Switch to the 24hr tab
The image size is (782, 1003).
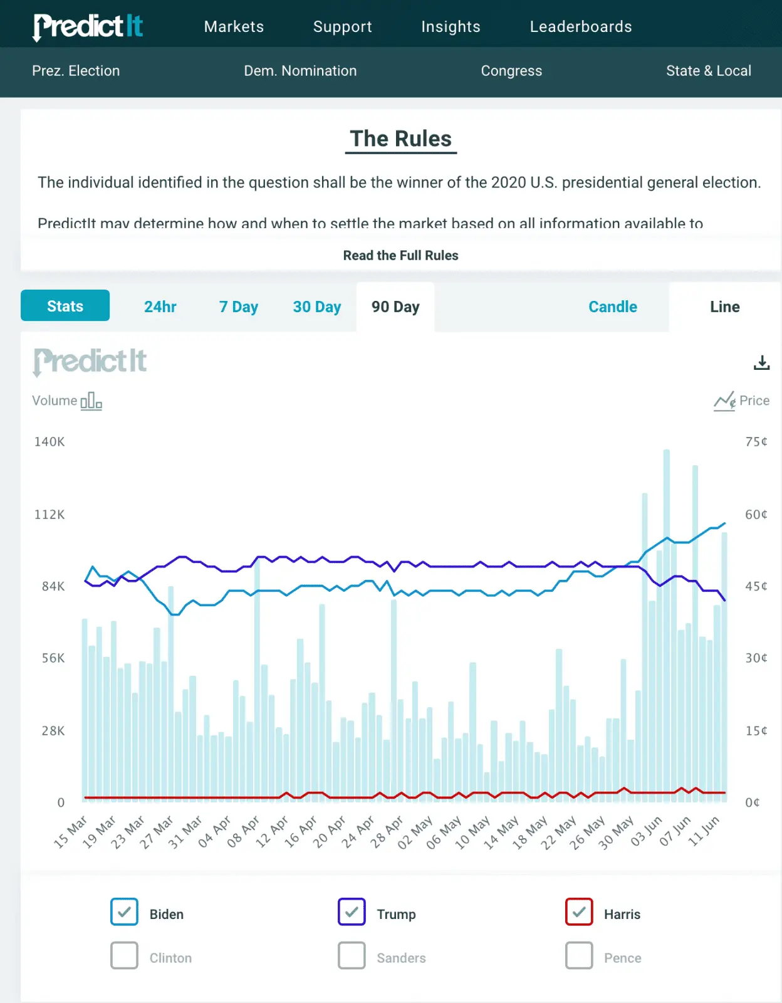tap(160, 307)
